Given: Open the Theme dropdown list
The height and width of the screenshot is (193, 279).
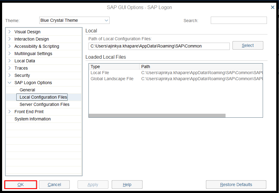Looking at the screenshot, I should 106,20.
